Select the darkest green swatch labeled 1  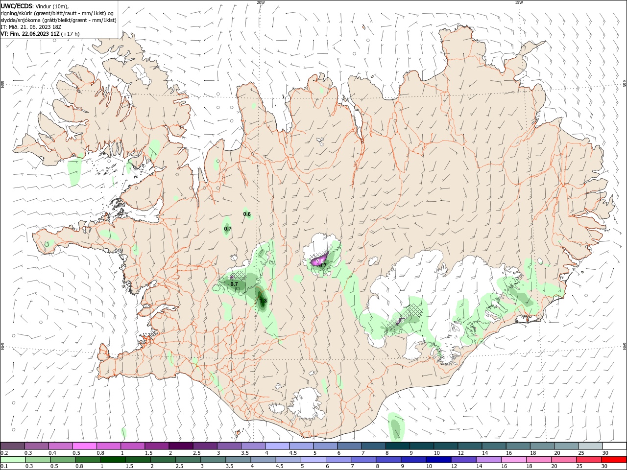[x=113, y=460]
